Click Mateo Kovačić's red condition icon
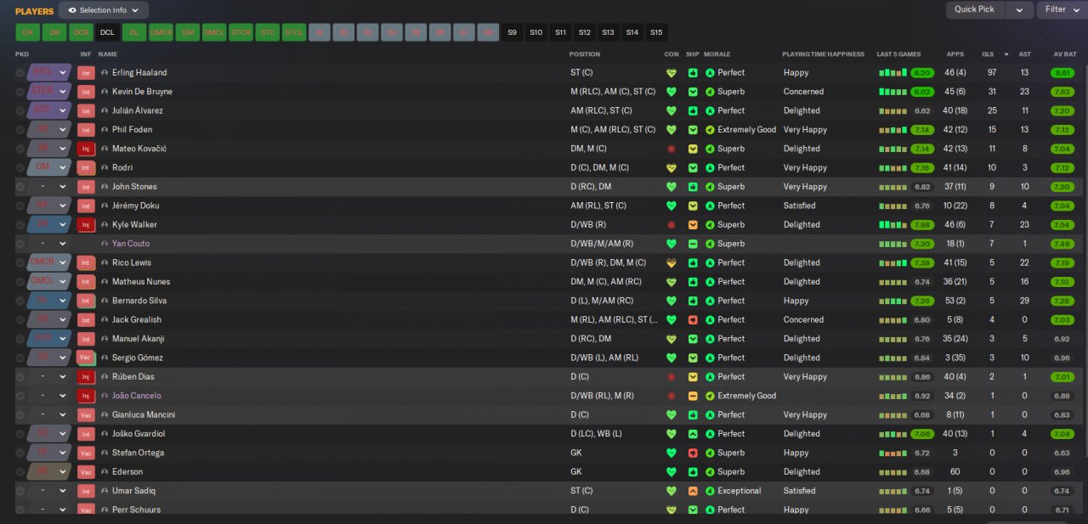The height and width of the screenshot is (524, 1088). 671,149
